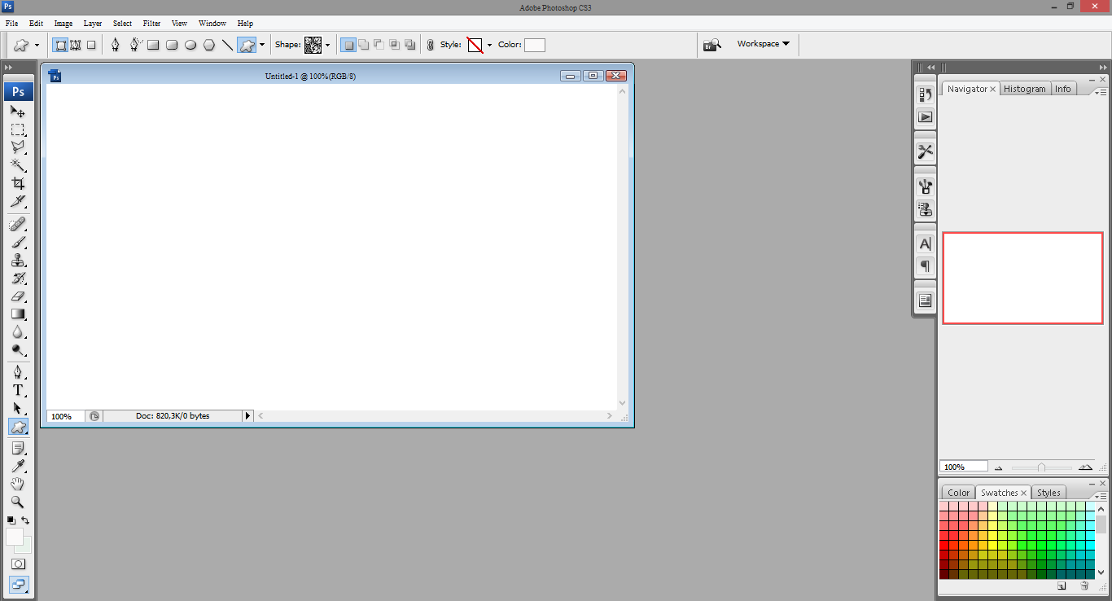The image size is (1112, 601).
Task: Open the status bar options arrow
Action: point(247,415)
